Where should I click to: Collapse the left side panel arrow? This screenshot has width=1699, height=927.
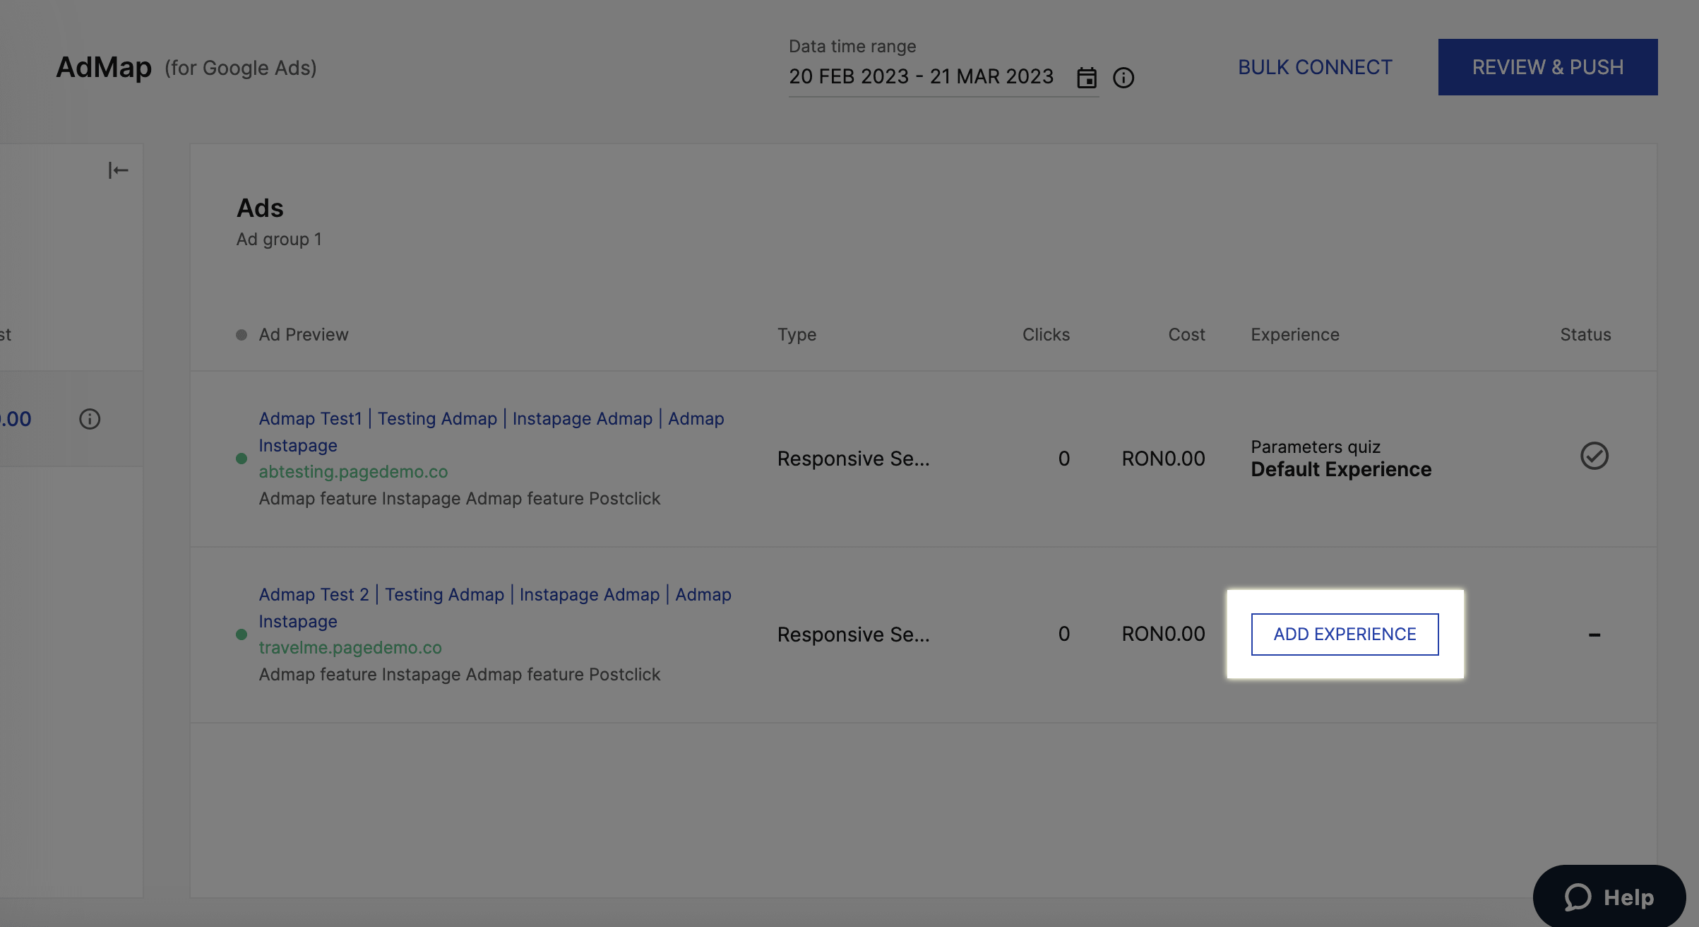click(x=118, y=170)
